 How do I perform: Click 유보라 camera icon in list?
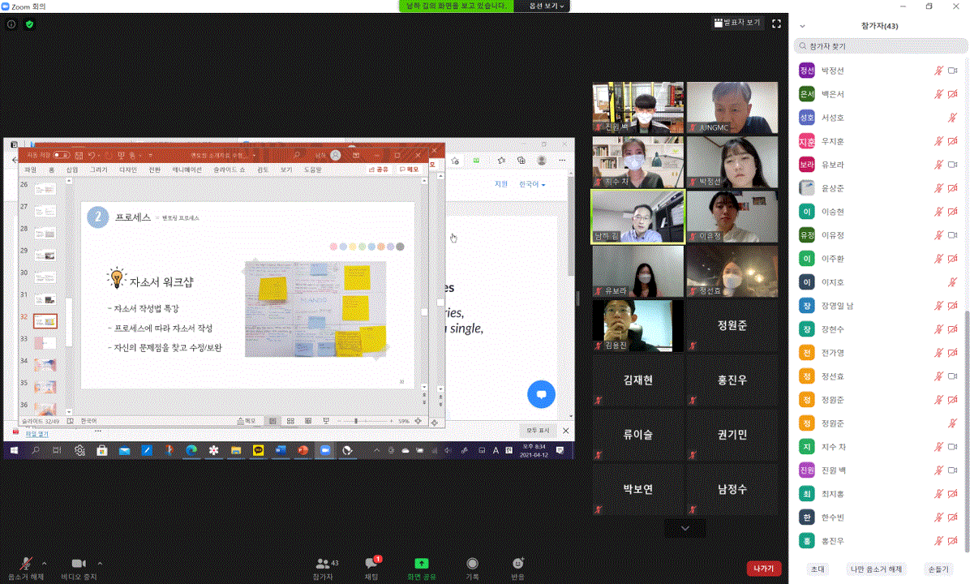[953, 165]
